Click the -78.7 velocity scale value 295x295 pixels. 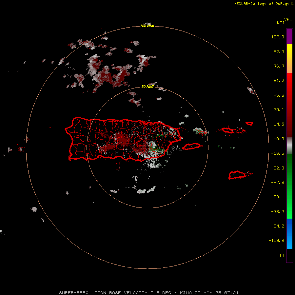coord(278,212)
